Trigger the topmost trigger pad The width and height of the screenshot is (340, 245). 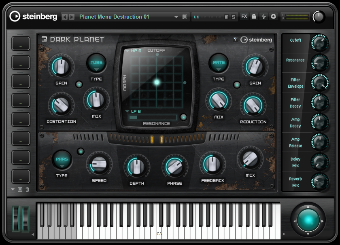pyautogui.click(x=21, y=44)
